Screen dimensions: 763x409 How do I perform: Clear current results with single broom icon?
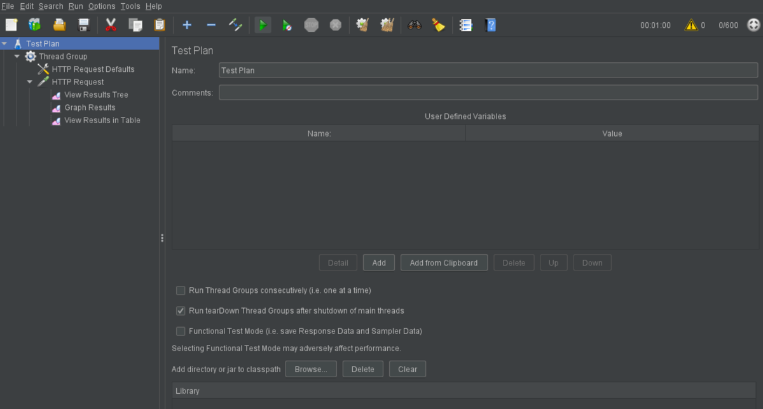click(362, 25)
